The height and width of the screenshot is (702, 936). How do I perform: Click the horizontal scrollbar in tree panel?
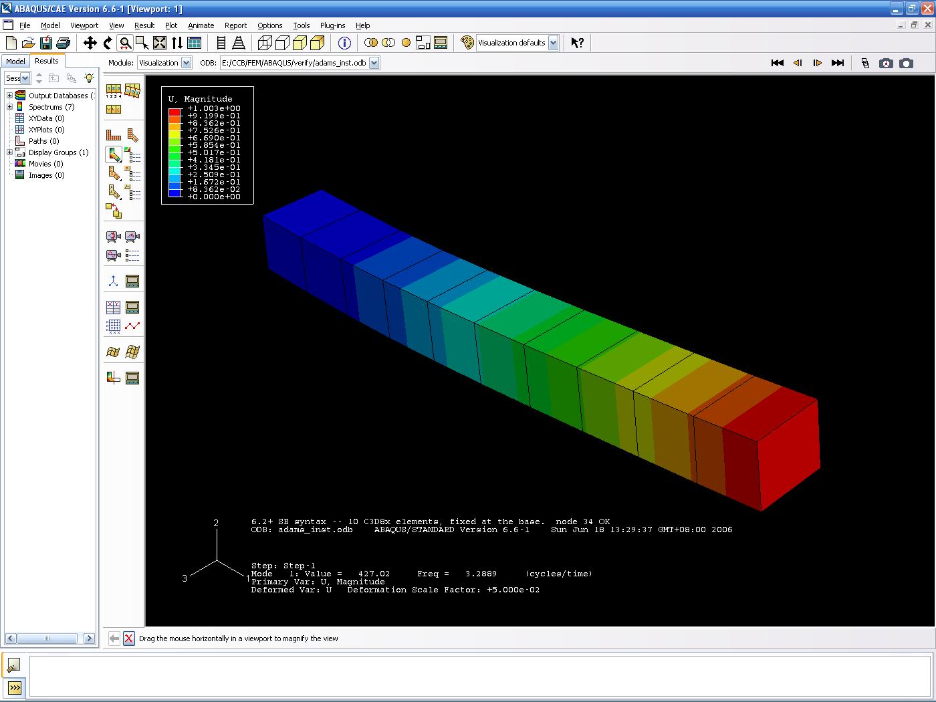50,638
